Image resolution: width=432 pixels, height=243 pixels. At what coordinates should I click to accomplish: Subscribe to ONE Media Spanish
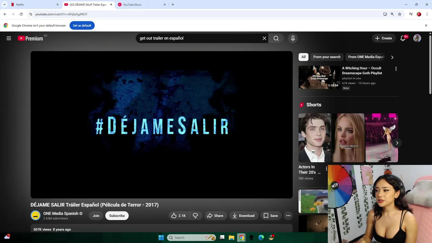pyautogui.click(x=117, y=216)
